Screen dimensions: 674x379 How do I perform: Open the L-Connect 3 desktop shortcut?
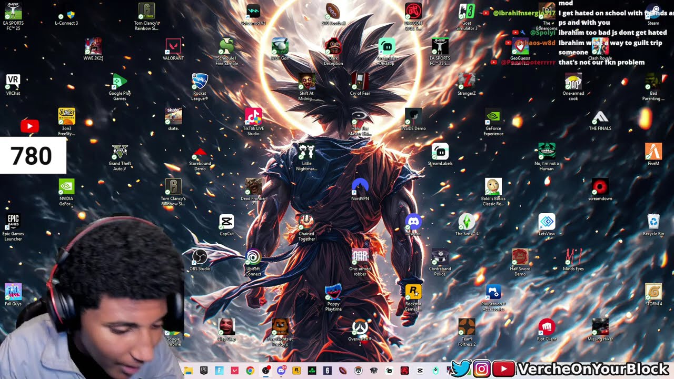66,15
